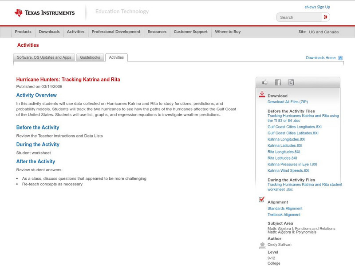355x266 pixels.
Task: Click the Before the Activity heading
Action: click(x=38, y=127)
